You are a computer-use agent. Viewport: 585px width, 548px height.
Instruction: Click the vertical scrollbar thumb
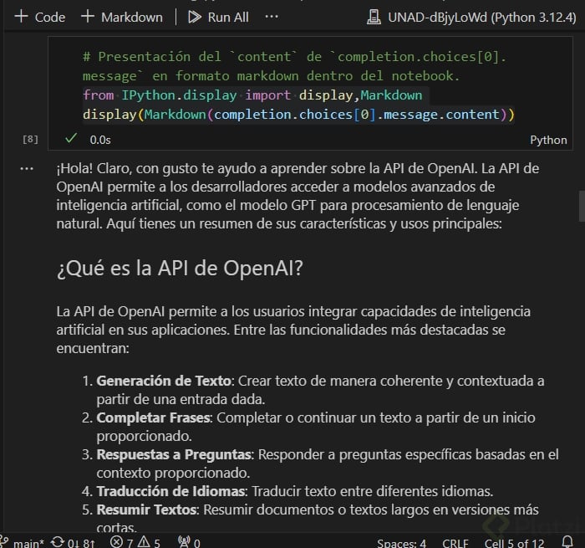point(582,206)
